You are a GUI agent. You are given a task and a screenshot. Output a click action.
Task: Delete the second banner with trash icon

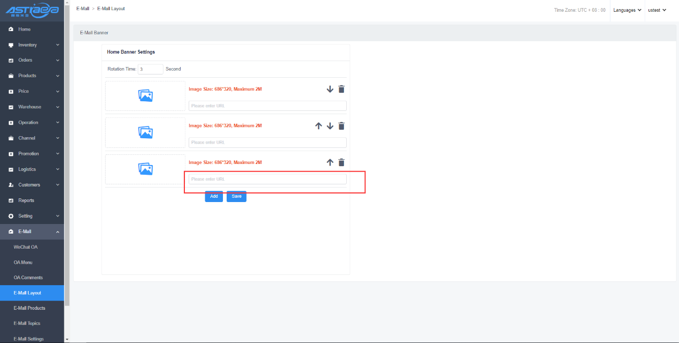[341, 126]
